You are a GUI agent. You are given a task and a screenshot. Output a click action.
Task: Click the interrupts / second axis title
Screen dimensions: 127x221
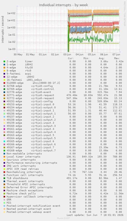3,29
